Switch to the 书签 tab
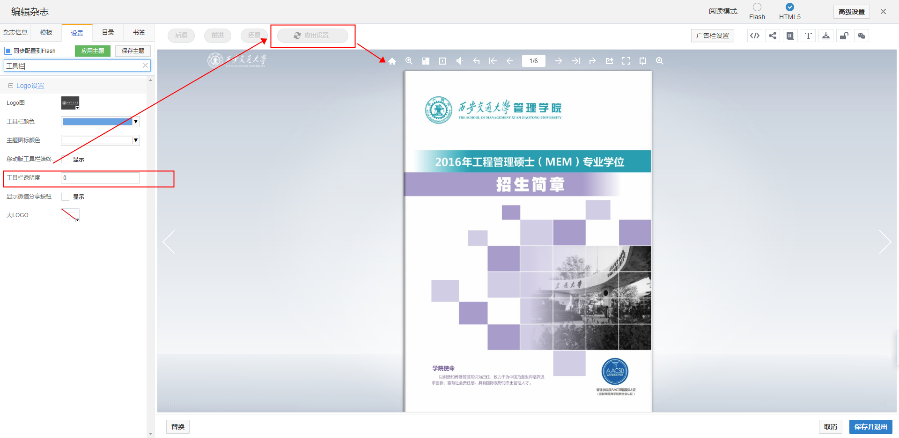The width and height of the screenshot is (899, 438). pos(139,32)
